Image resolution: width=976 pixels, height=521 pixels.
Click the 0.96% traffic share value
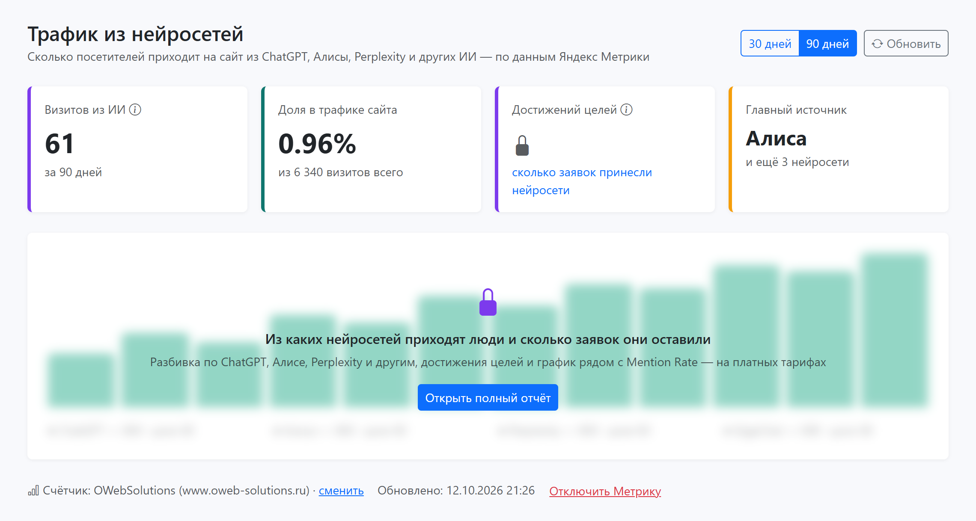(x=317, y=144)
